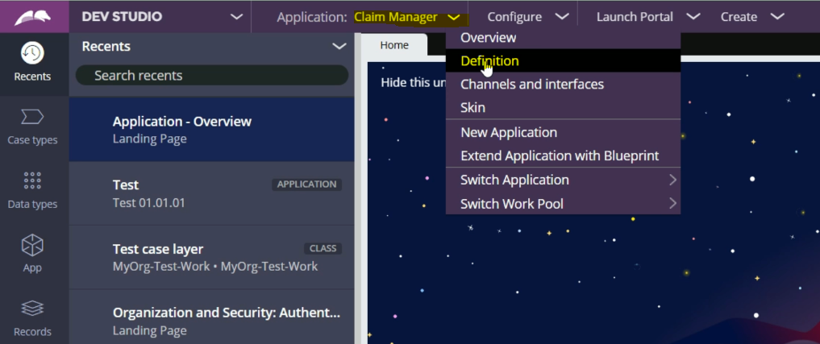Choose Channels and interfaces

[563, 84]
